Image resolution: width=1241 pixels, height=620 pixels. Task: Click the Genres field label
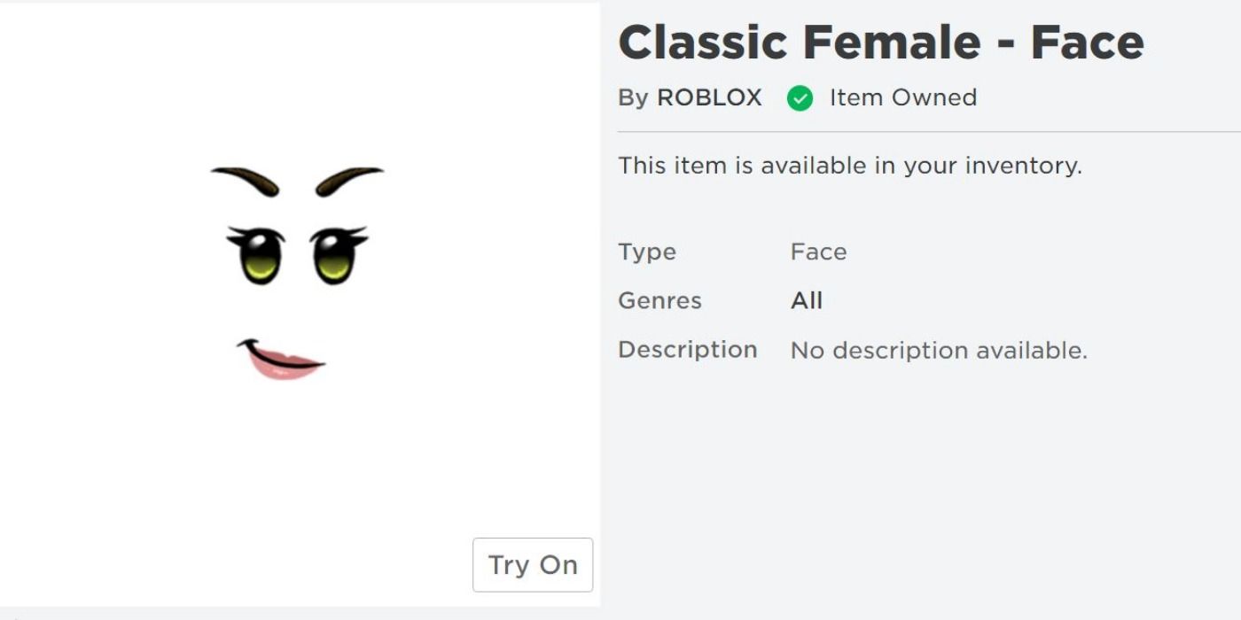click(x=660, y=301)
